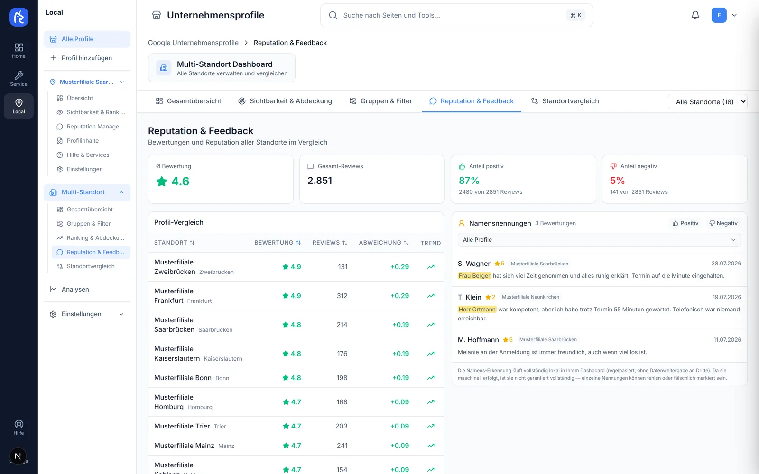Image resolution: width=759 pixels, height=474 pixels.
Task: Click reviewer name S. Wagner
Action: pos(474,264)
